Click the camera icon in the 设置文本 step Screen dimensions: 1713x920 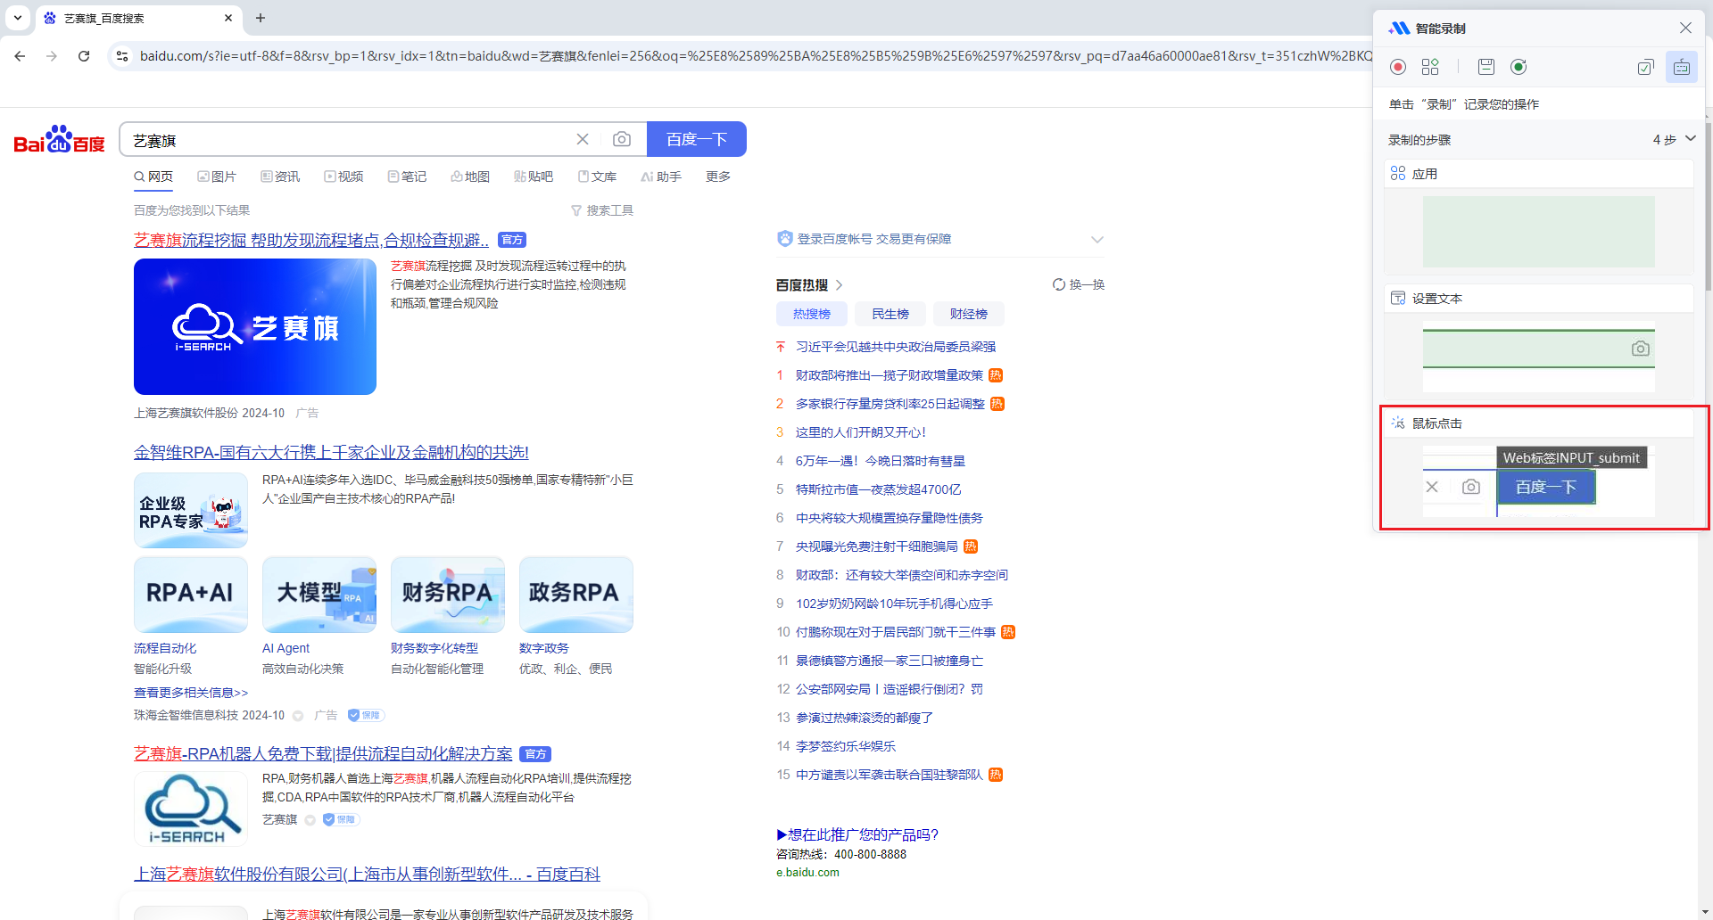(x=1640, y=349)
